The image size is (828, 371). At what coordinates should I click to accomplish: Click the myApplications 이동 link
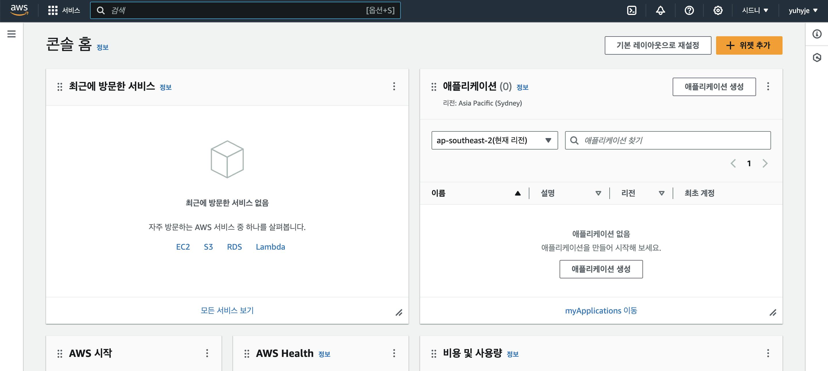tap(601, 311)
